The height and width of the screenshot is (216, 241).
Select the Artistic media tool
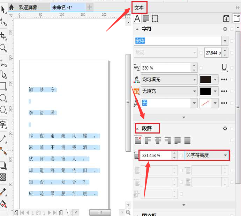point(3,74)
